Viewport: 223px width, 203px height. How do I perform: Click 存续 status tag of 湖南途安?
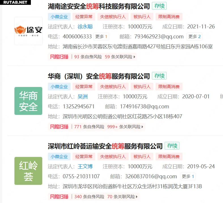click(159, 6)
